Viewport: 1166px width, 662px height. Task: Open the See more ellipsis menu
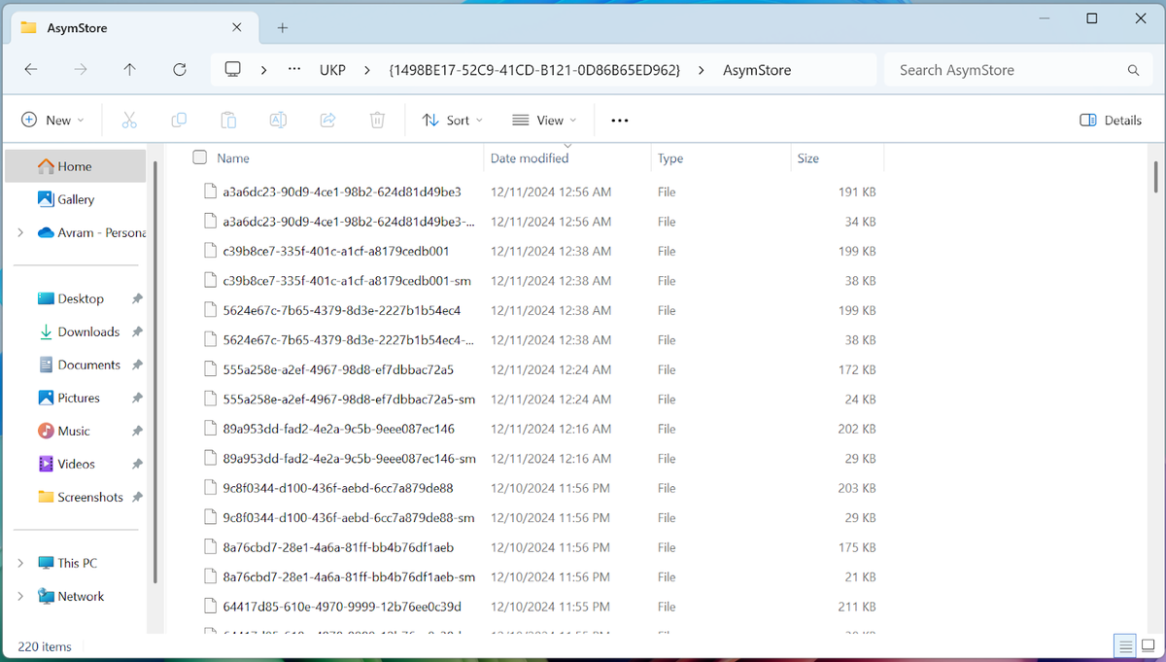(620, 121)
